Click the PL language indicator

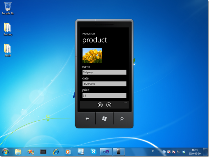pos(153,151)
